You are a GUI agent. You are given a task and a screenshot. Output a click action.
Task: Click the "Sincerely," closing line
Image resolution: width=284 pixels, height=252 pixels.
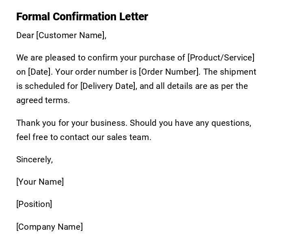(x=34, y=159)
